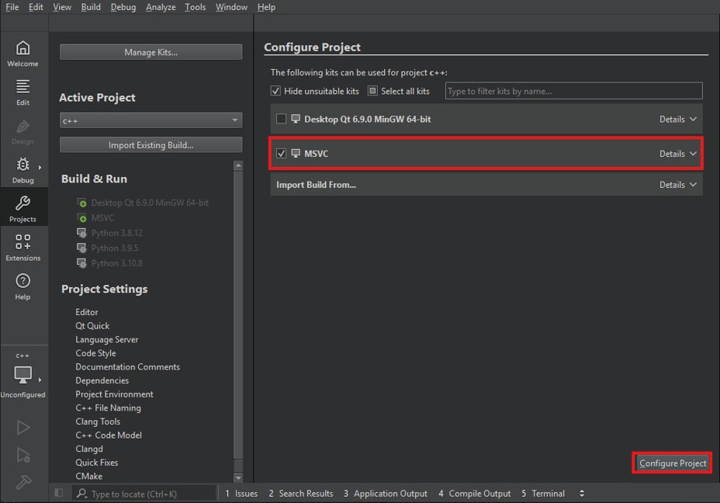This screenshot has width=720, height=503.
Task: Open the Build menu
Action: pyautogui.click(x=91, y=7)
